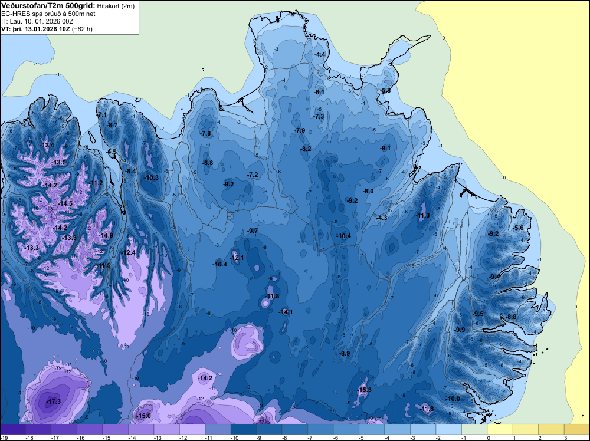Select legend color between -13 and -12

[x=167, y=429]
